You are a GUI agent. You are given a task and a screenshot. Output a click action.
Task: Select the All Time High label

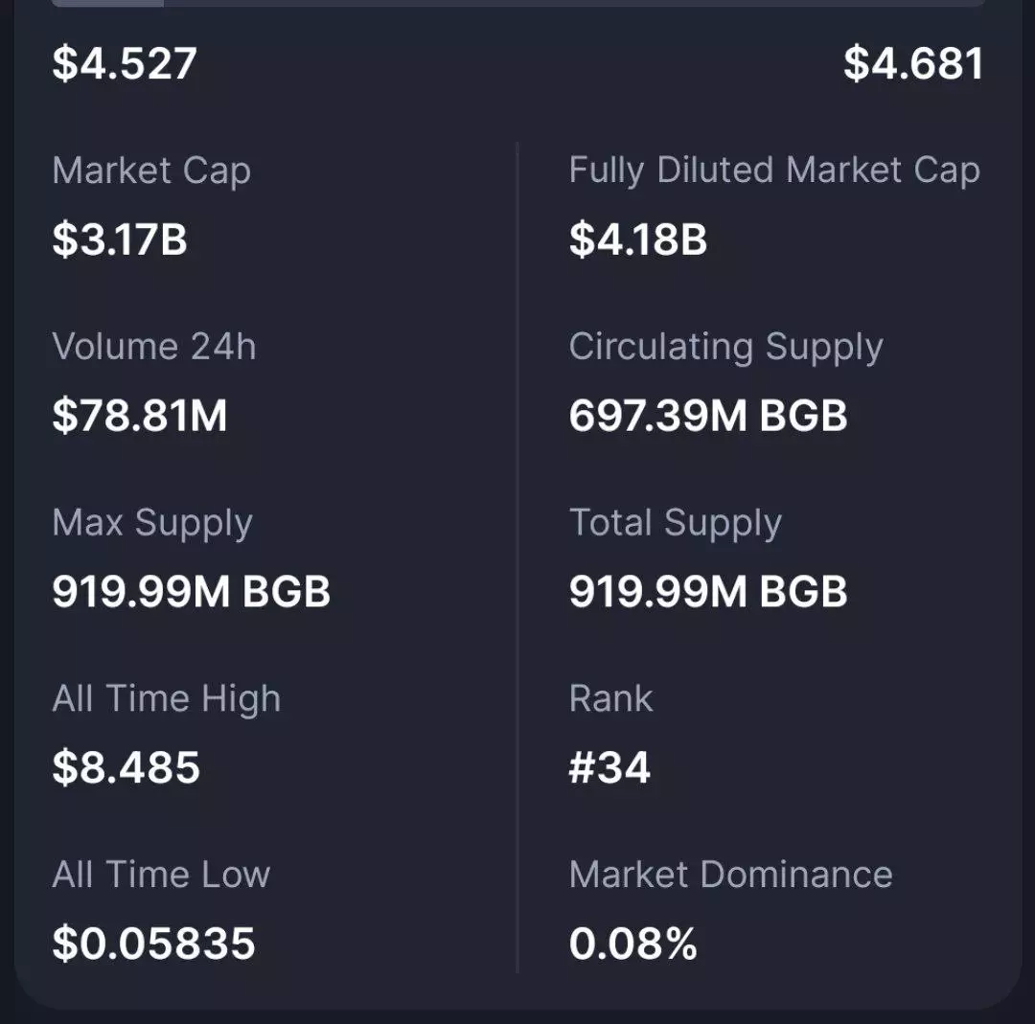(x=167, y=699)
